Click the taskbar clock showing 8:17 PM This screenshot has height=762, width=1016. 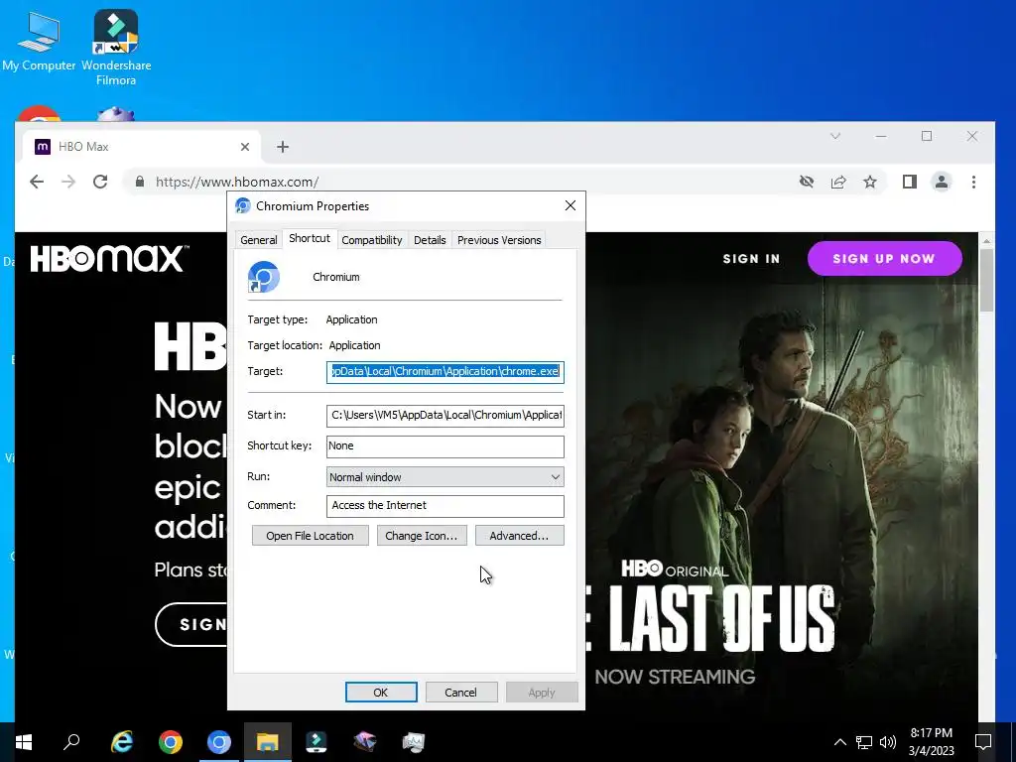click(x=931, y=742)
